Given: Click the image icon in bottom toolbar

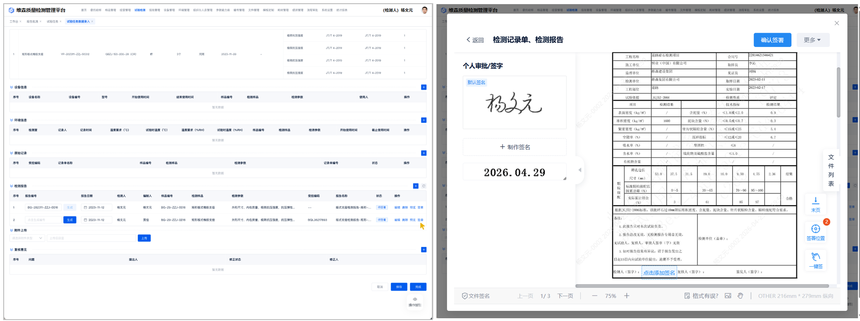Looking at the screenshot, I should pos(728,296).
